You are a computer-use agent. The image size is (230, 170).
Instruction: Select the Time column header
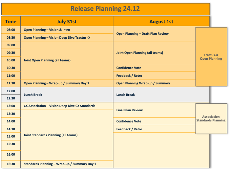[11, 21]
